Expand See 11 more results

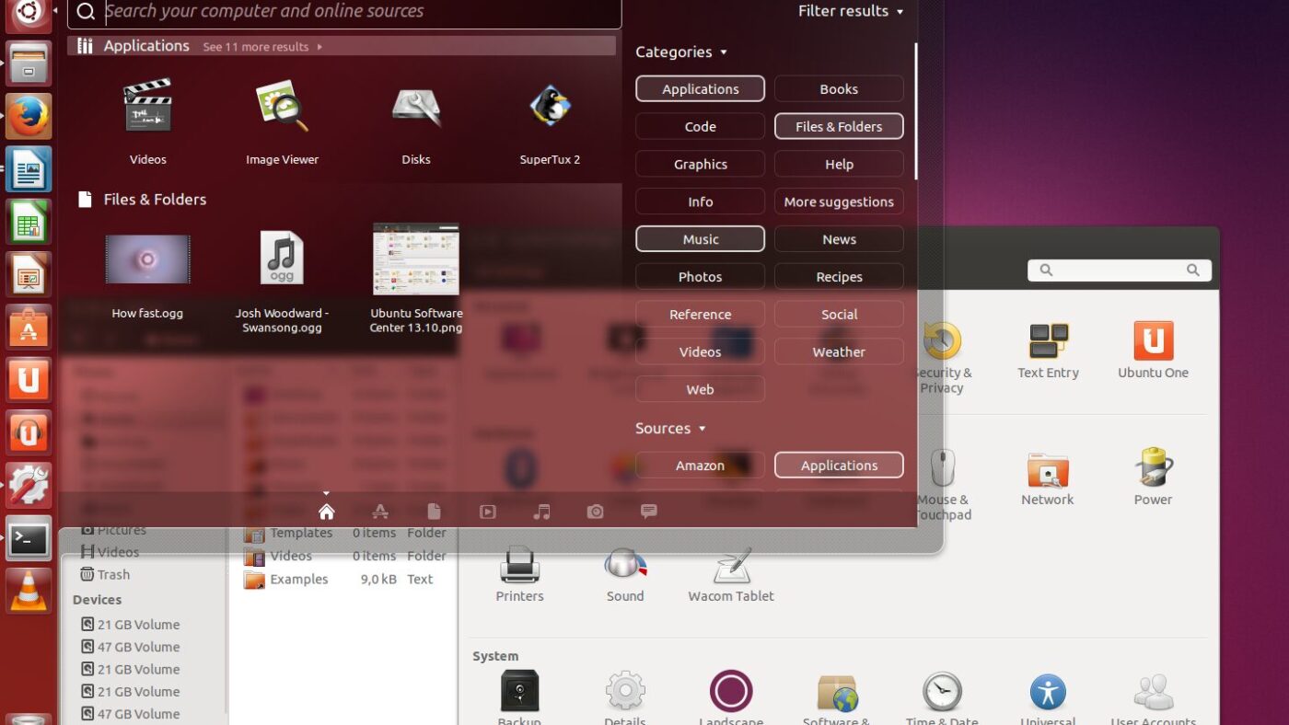click(262, 47)
